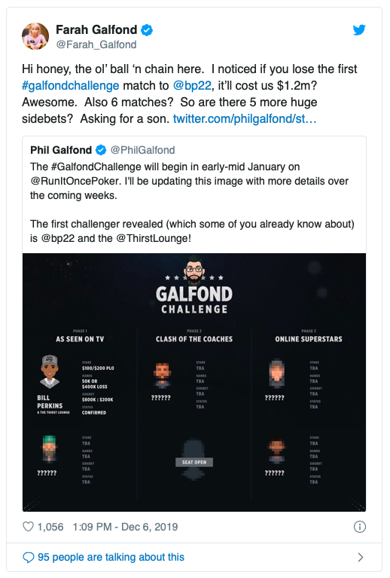Click the Bill Perkins avatar in image
The width and height of the screenshot is (390, 578).
[50, 372]
